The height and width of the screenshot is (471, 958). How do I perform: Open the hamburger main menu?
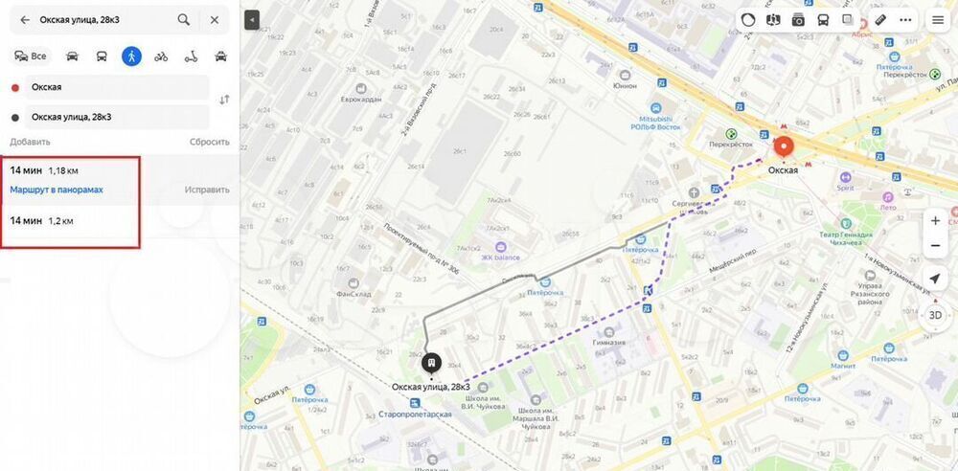(938, 19)
